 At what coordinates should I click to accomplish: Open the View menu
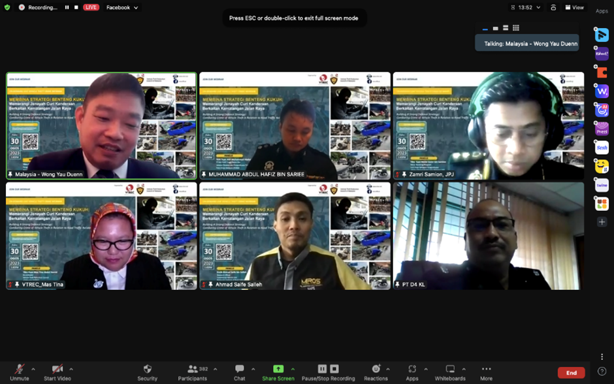575,7
